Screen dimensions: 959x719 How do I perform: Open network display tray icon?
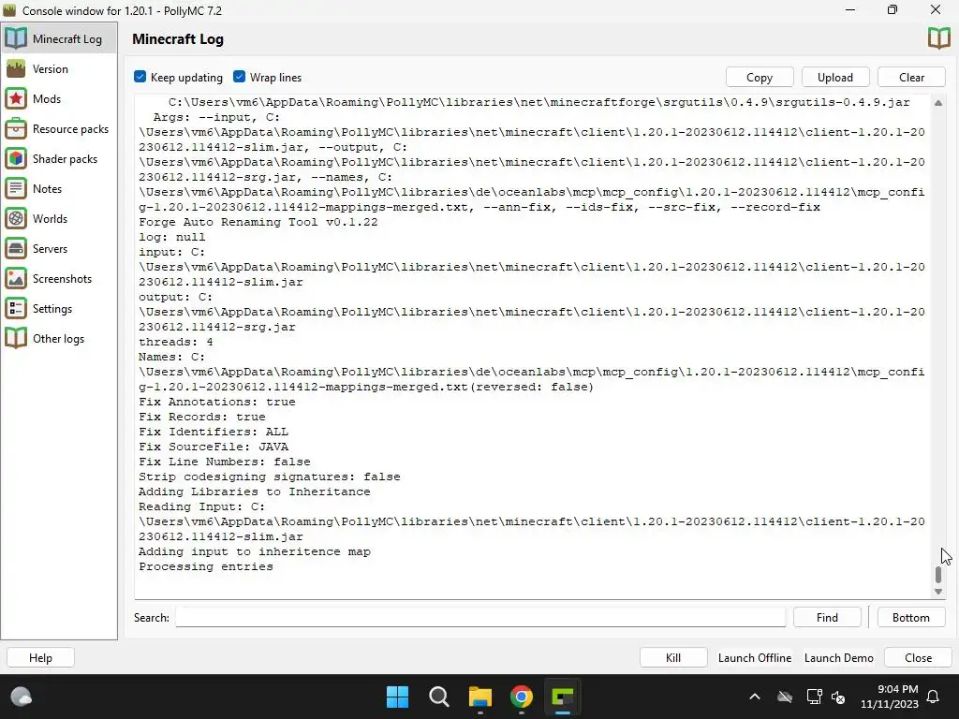pyautogui.click(x=814, y=697)
